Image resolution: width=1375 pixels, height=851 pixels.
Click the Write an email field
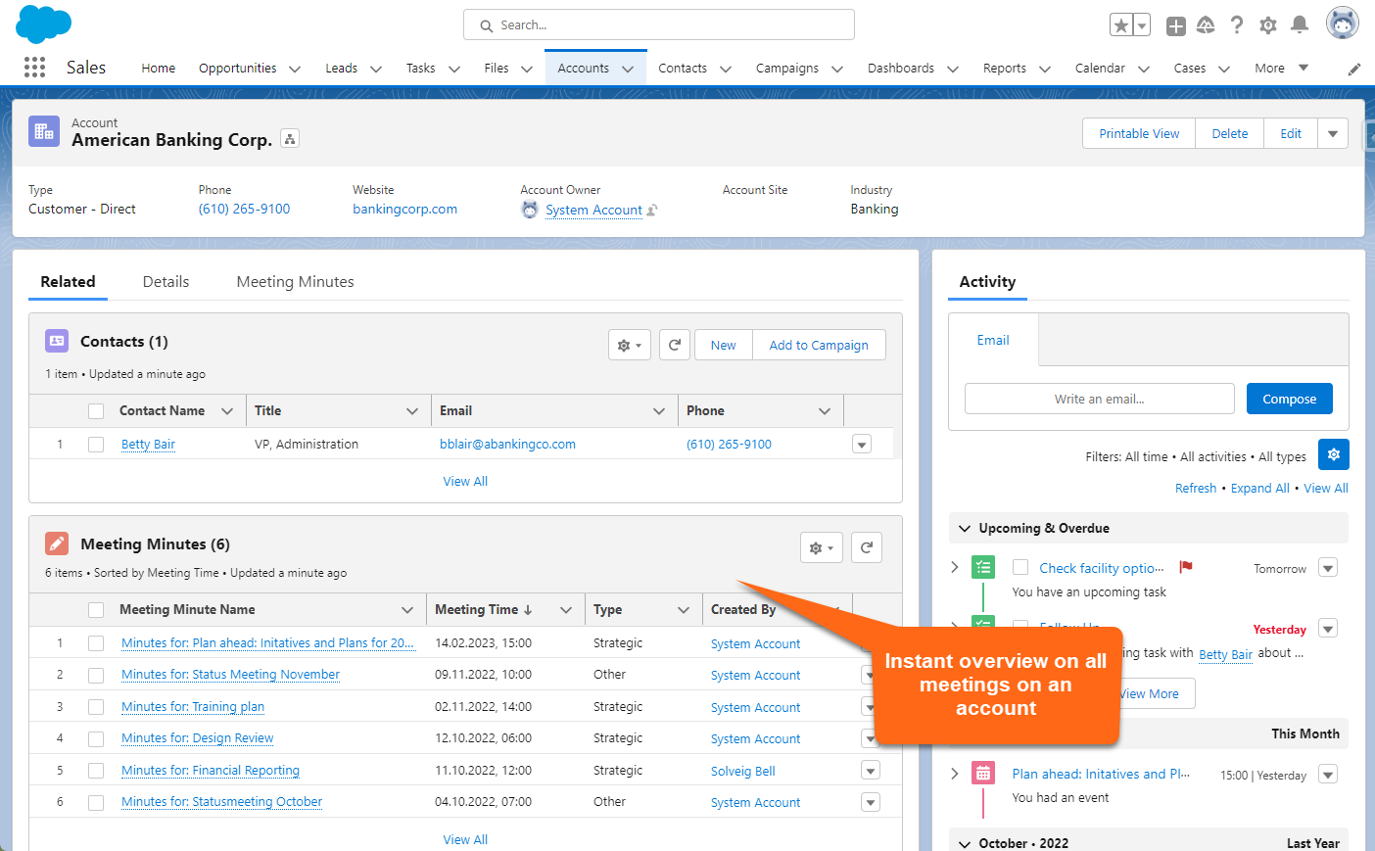pos(1099,399)
